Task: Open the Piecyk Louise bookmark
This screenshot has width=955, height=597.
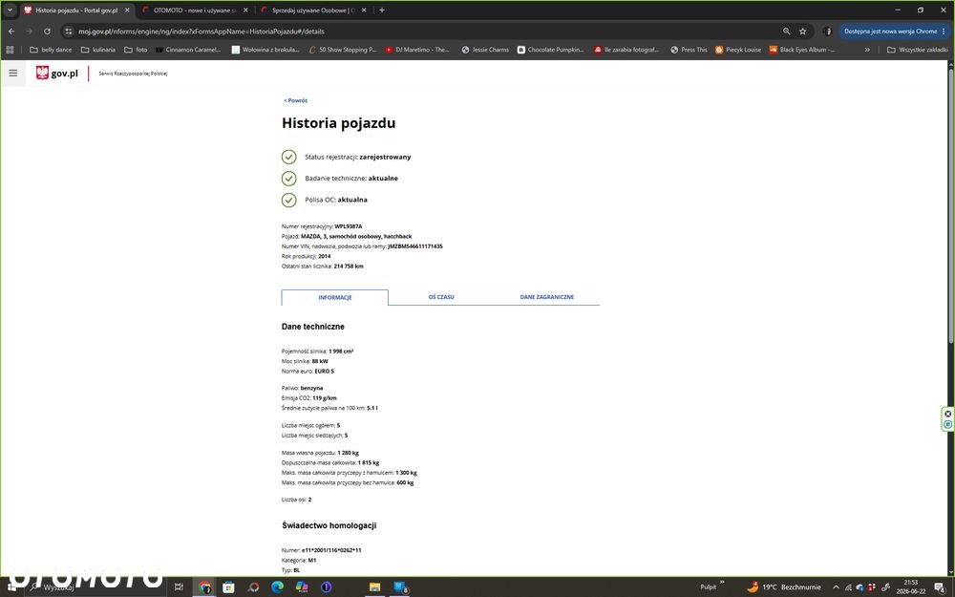Action: 738,50
